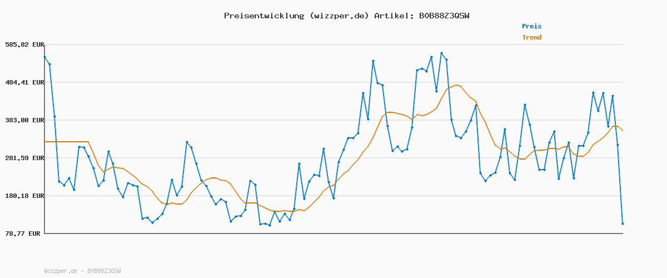Click the 78.77 EUR axis label
The width and height of the screenshot is (667, 278).
point(24,234)
